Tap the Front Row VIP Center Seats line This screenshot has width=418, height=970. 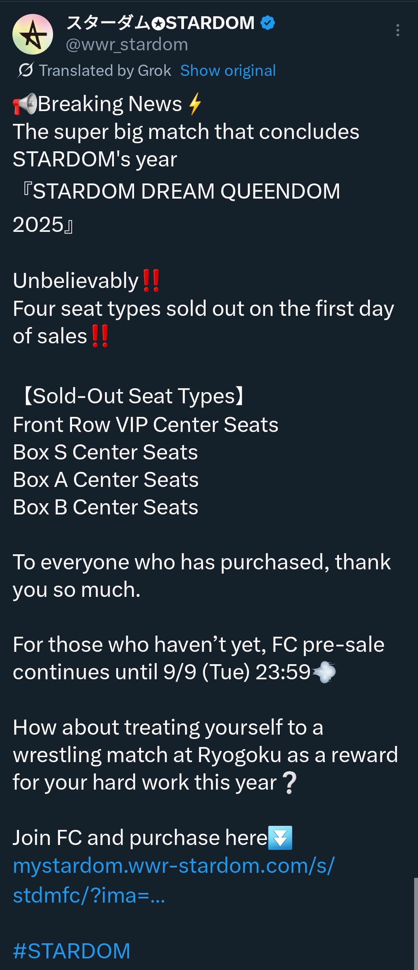146,425
